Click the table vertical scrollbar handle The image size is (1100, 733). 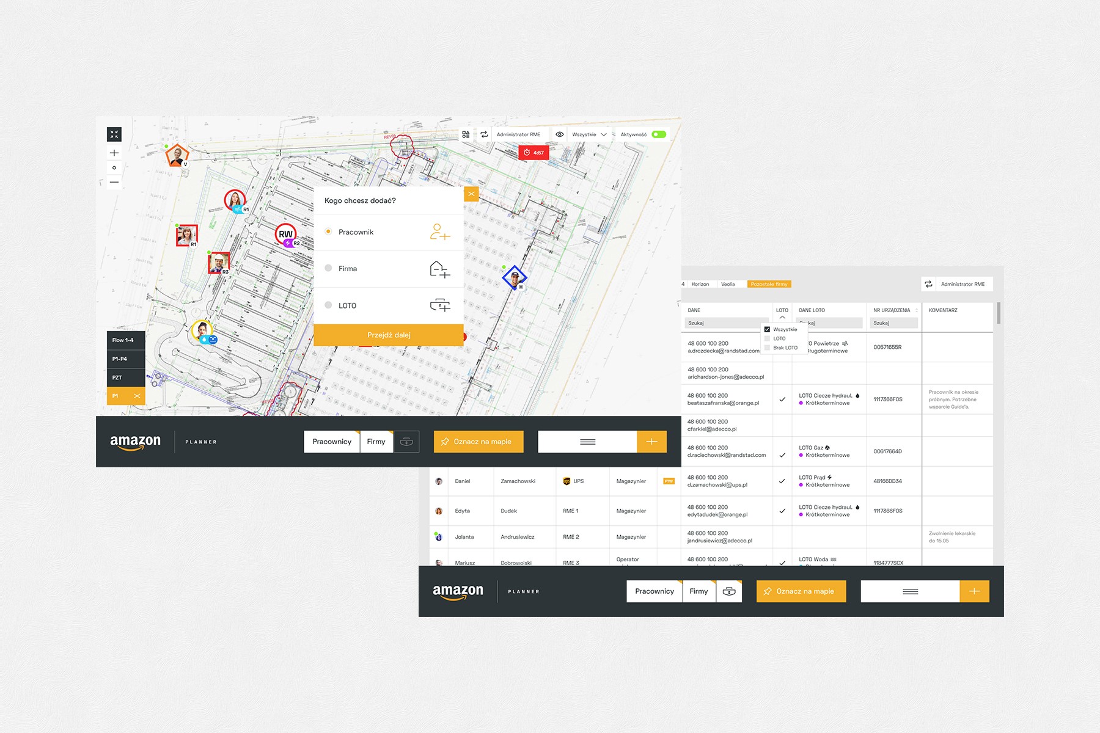click(x=999, y=313)
